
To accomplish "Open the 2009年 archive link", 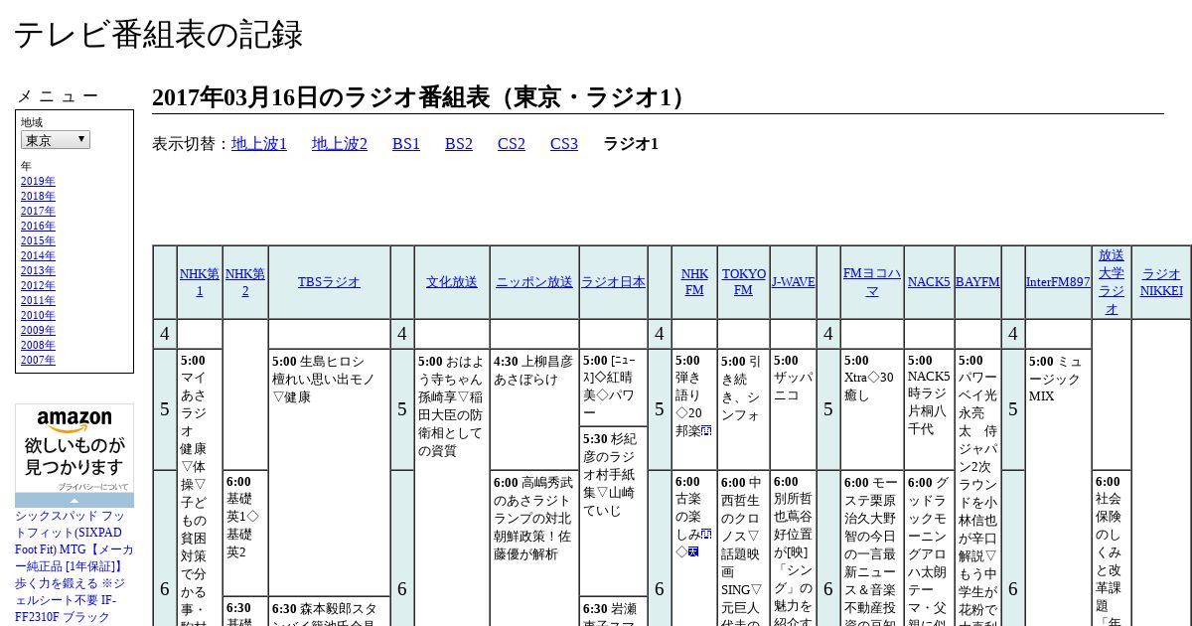I will 38,330.
